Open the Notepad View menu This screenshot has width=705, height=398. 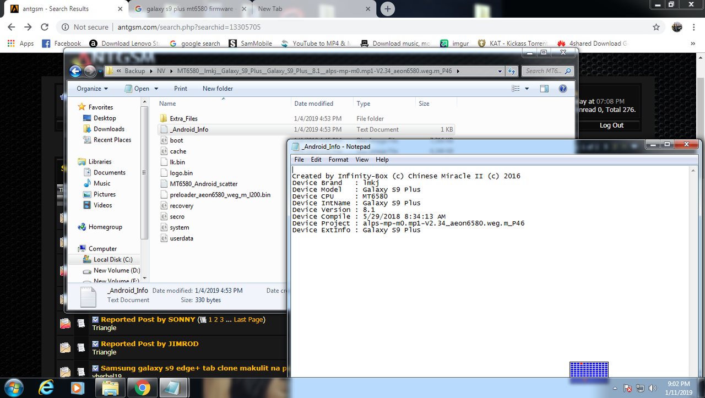coord(362,160)
